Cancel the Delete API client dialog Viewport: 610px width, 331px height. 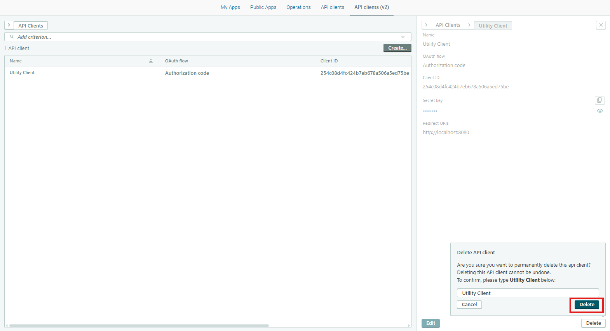pyautogui.click(x=469, y=305)
